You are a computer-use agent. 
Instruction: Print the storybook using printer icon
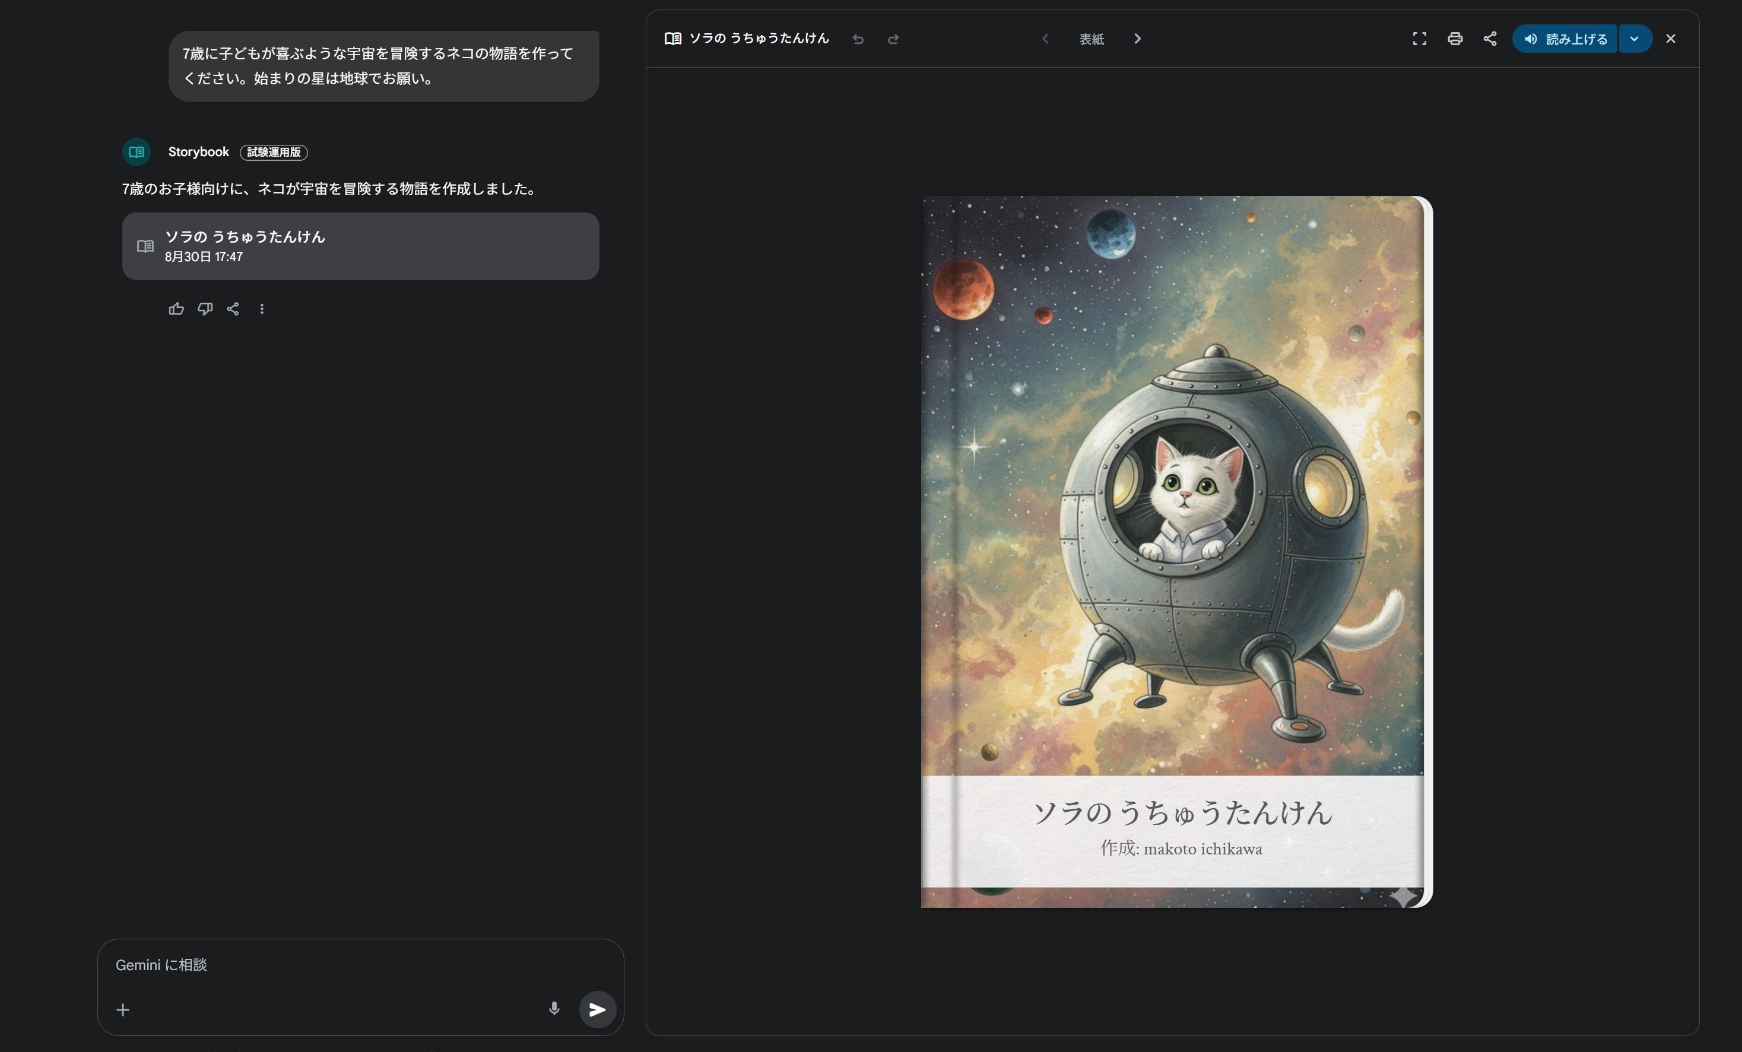pyautogui.click(x=1454, y=39)
